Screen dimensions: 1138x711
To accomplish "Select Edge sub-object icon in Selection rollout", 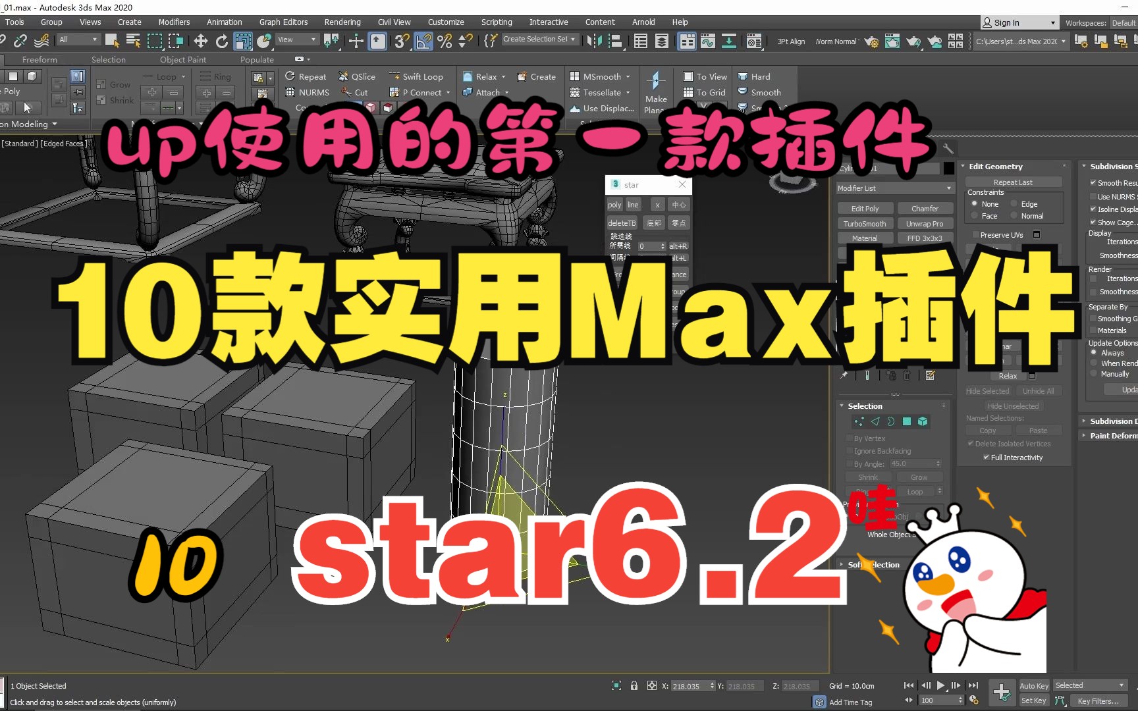I will (x=875, y=421).
